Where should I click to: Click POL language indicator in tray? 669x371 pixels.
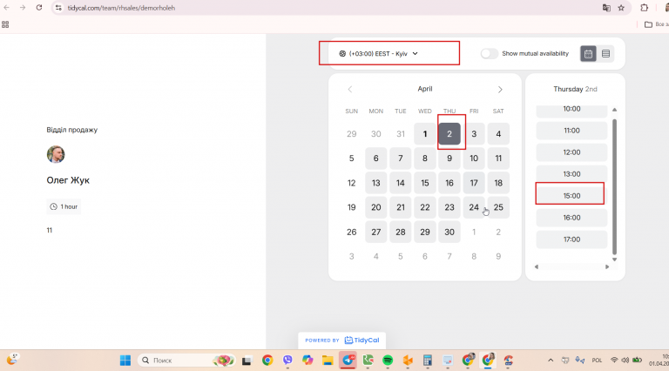[x=597, y=361]
